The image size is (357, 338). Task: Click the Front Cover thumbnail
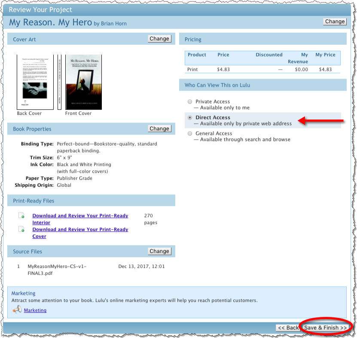click(84, 82)
